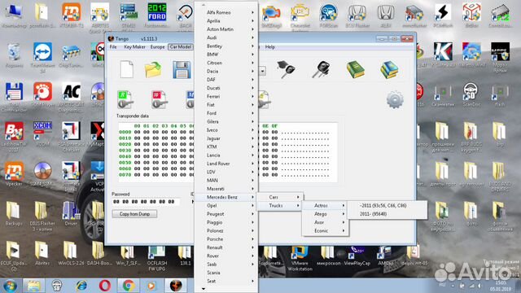This screenshot has width=521, height=293.
Task: Open the Abrites folder on desktop
Action: pyautogui.click(x=42, y=254)
